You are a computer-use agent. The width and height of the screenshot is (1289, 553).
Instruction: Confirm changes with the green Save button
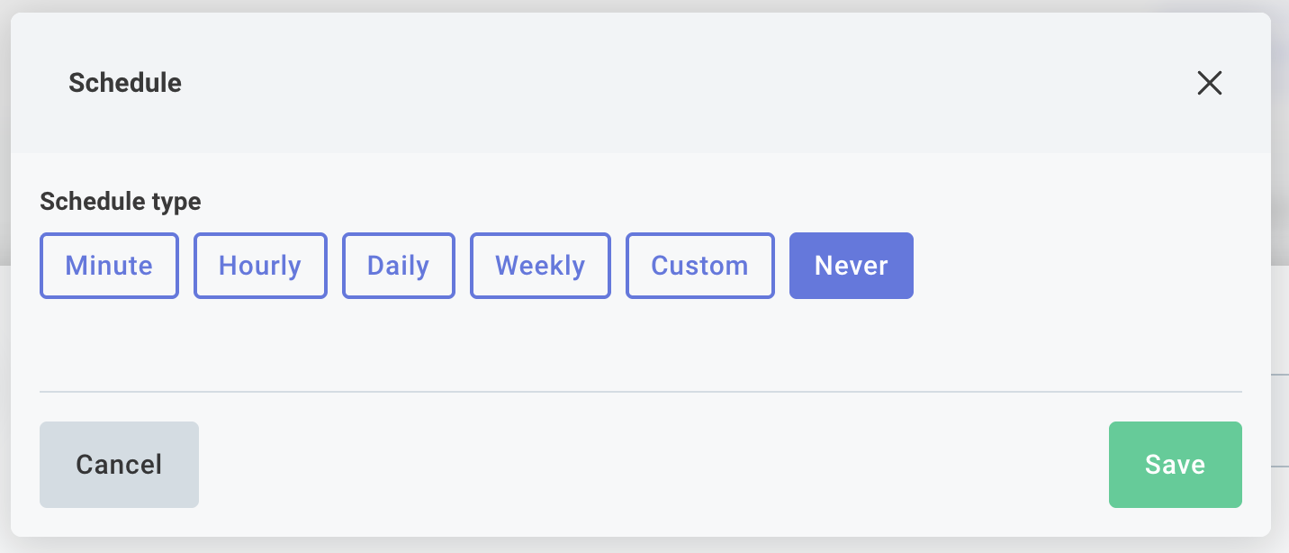click(x=1175, y=465)
